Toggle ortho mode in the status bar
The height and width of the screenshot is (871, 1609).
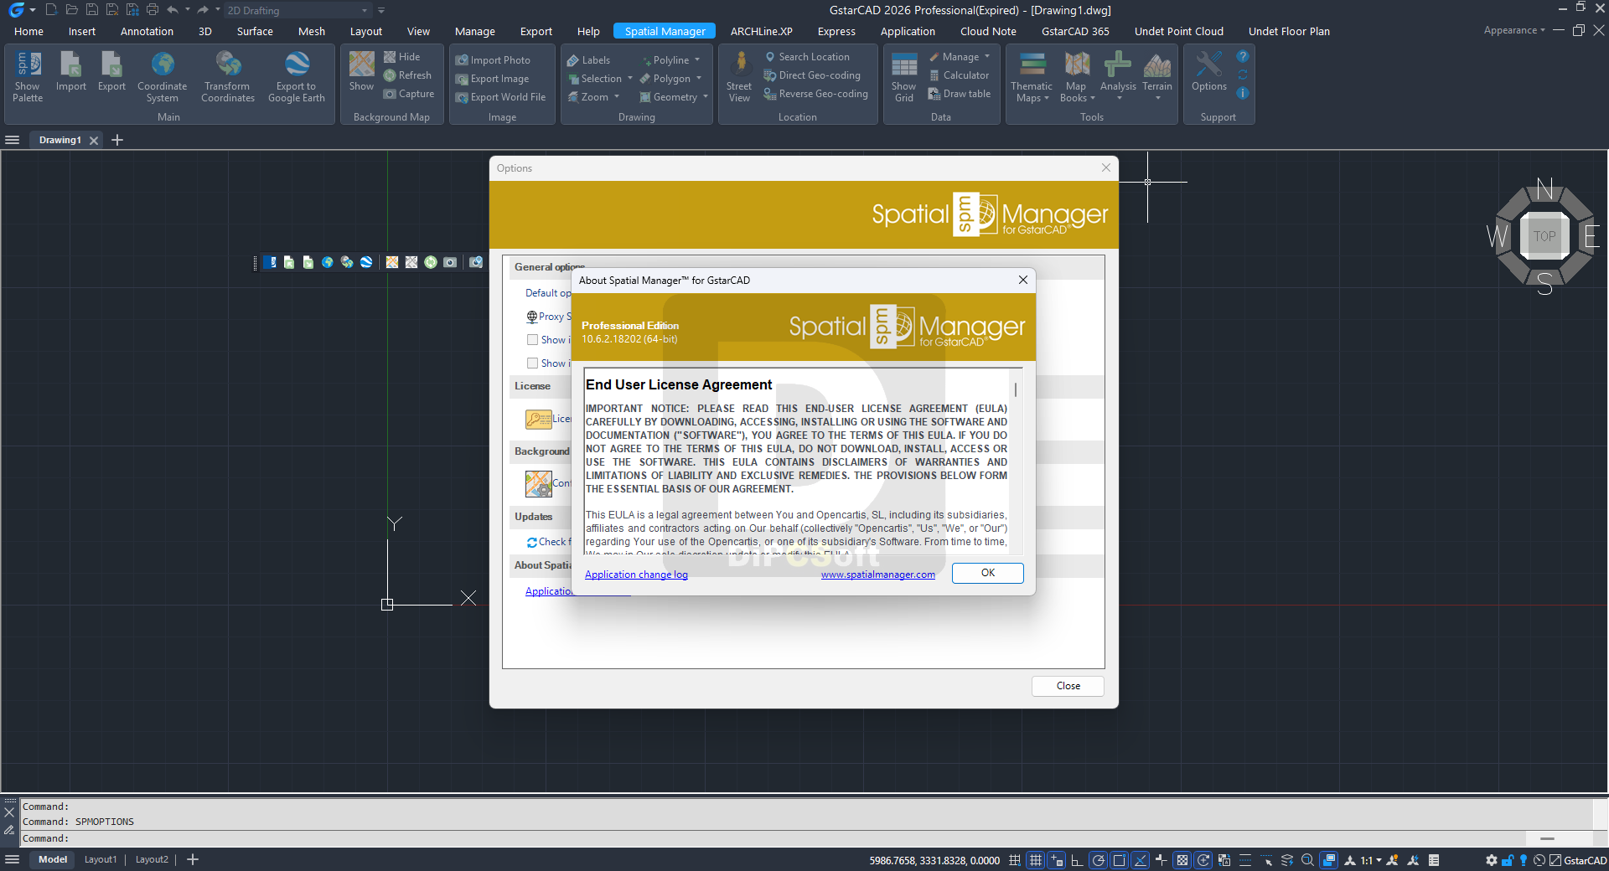pyautogui.click(x=1077, y=860)
